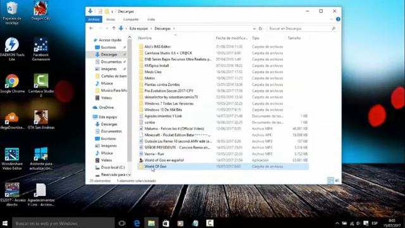Open address bar history dropdown
The image size is (405, 228).
(x=254, y=28)
